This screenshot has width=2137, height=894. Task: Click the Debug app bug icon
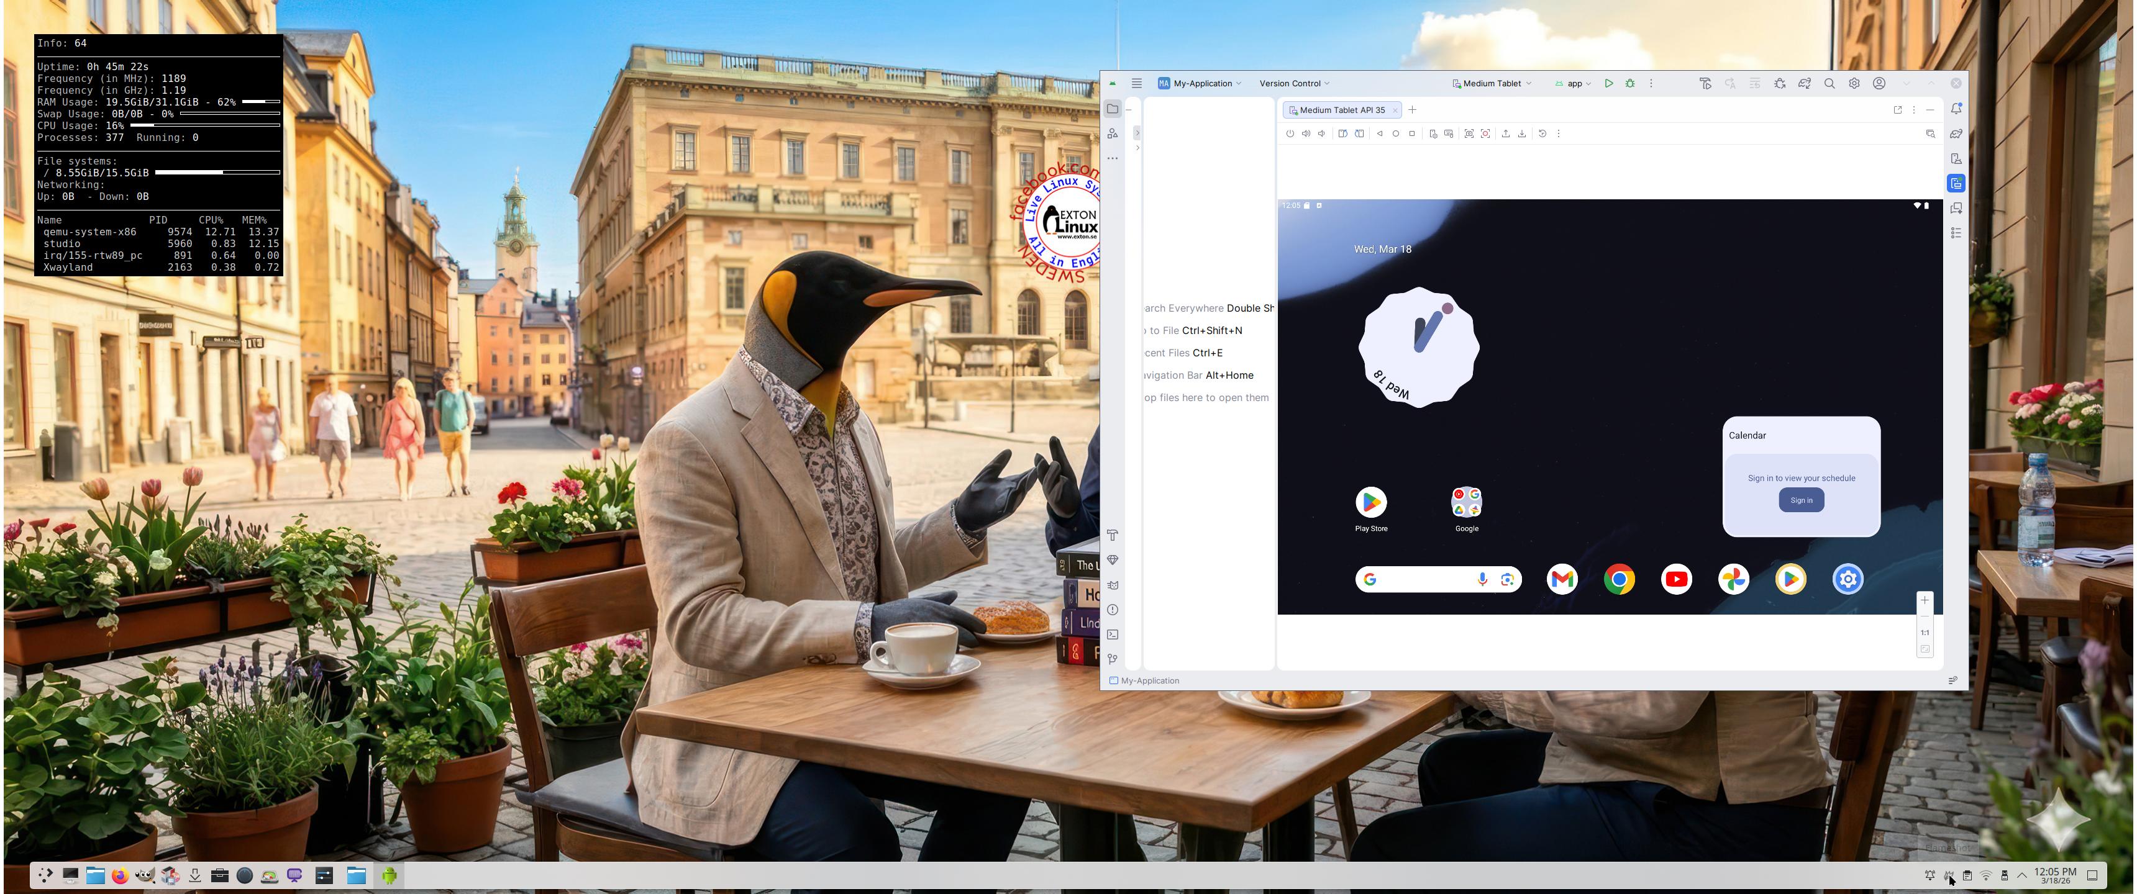pyautogui.click(x=1630, y=83)
